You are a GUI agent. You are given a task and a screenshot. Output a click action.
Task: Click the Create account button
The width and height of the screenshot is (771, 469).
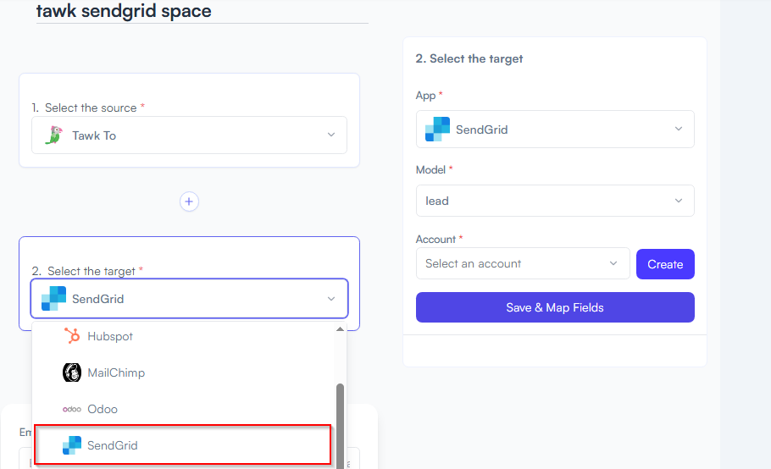point(665,264)
